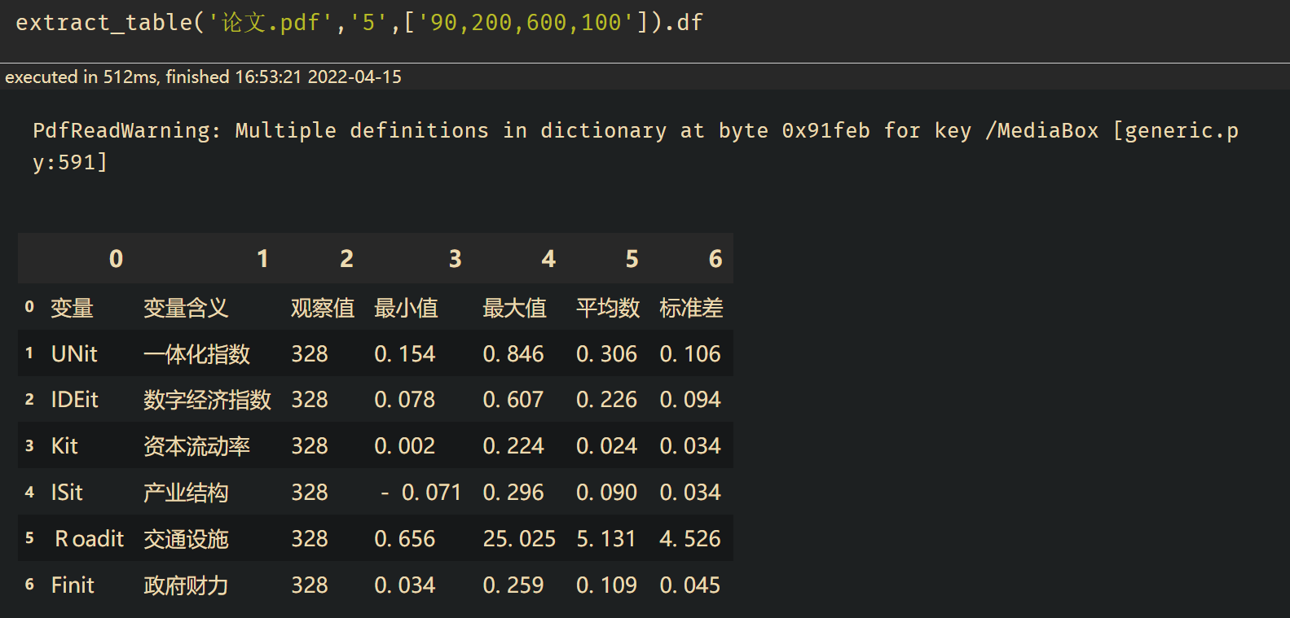This screenshot has height=618, width=1290.
Task: Click the 0. 226 cell
Action: click(x=606, y=400)
